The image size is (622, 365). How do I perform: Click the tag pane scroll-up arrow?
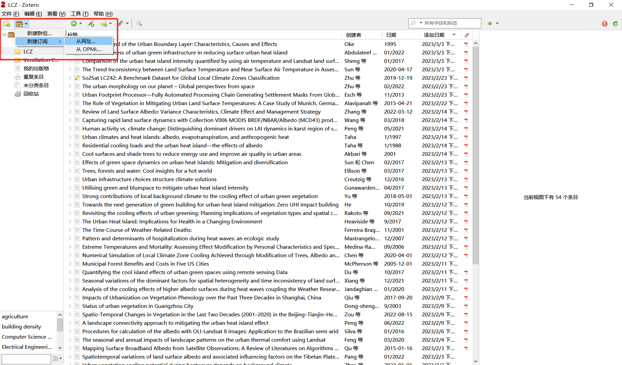pyautogui.click(x=60, y=315)
